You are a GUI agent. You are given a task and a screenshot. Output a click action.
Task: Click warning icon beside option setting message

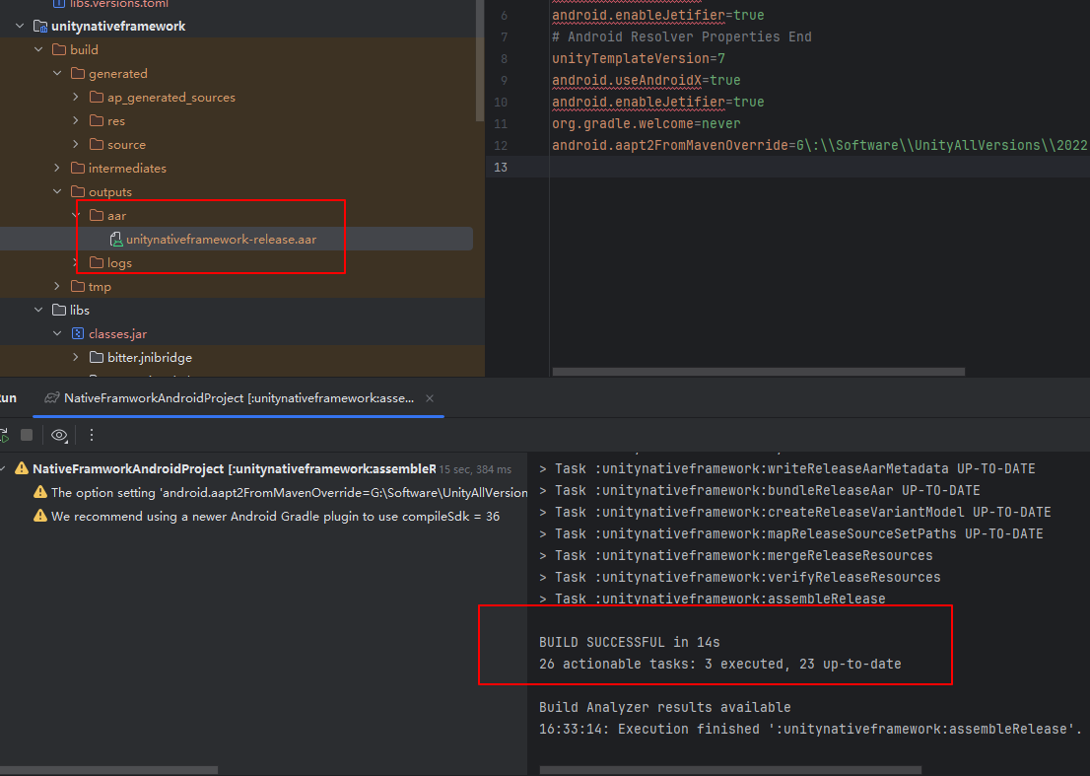(x=40, y=492)
